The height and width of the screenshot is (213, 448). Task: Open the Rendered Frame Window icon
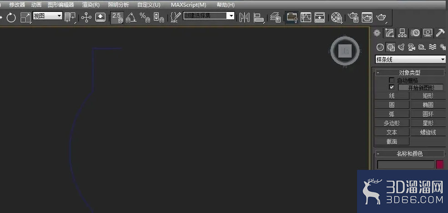click(x=367, y=17)
